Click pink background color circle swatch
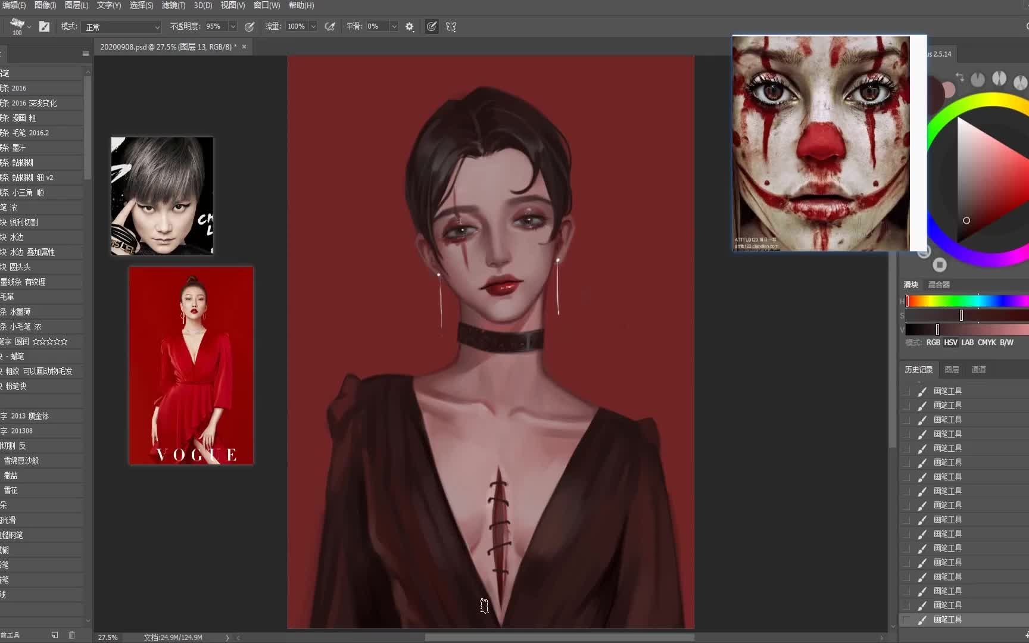The image size is (1029, 643). click(x=949, y=90)
